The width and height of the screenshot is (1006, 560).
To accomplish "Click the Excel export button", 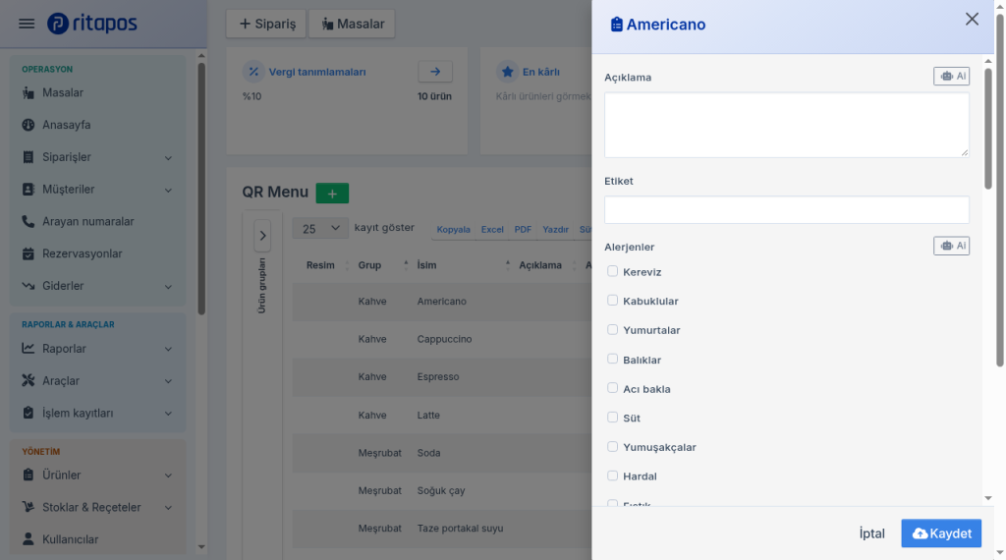I will click(x=492, y=229).
